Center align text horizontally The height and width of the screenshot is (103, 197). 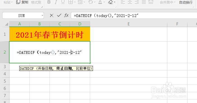pos(130,2)
